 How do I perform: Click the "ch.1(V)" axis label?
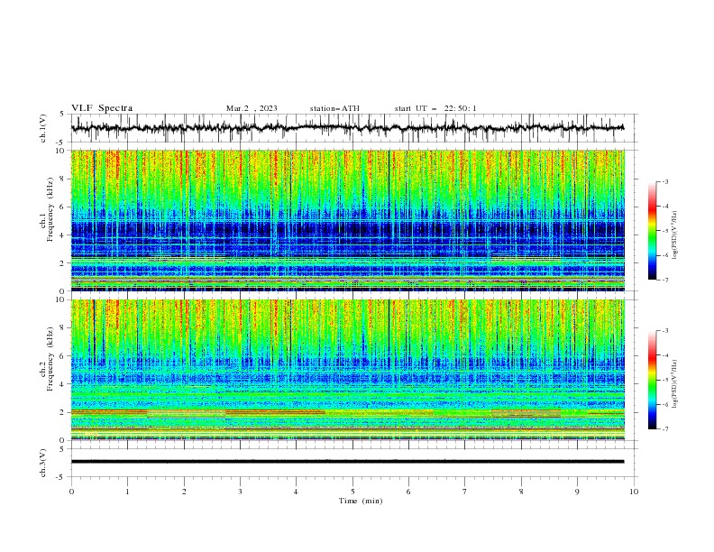43,128
